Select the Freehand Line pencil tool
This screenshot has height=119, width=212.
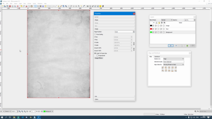(61, 6)
